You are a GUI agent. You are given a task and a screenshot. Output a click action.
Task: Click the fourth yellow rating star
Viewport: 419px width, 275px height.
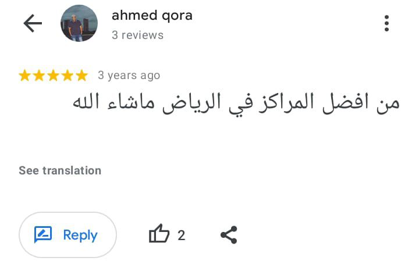click(x=68, y=76)
